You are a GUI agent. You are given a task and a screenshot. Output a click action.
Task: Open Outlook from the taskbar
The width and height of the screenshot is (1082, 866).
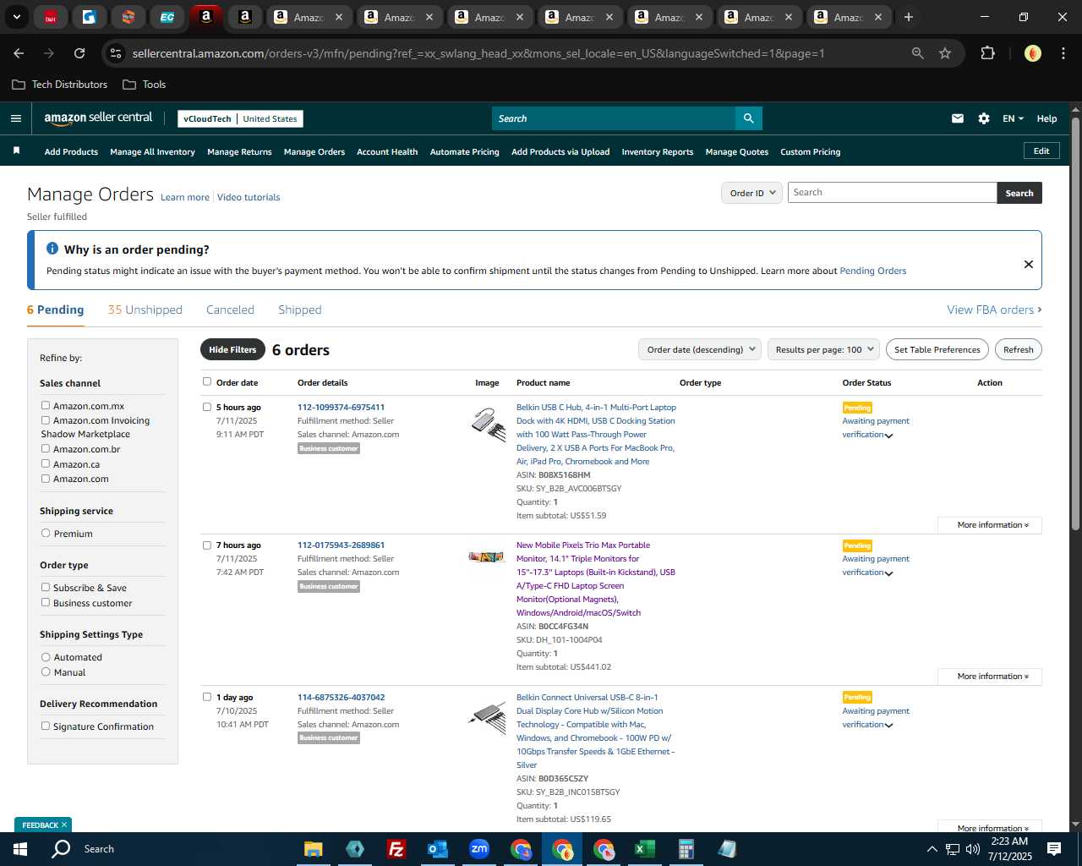(x=437, y=849)
